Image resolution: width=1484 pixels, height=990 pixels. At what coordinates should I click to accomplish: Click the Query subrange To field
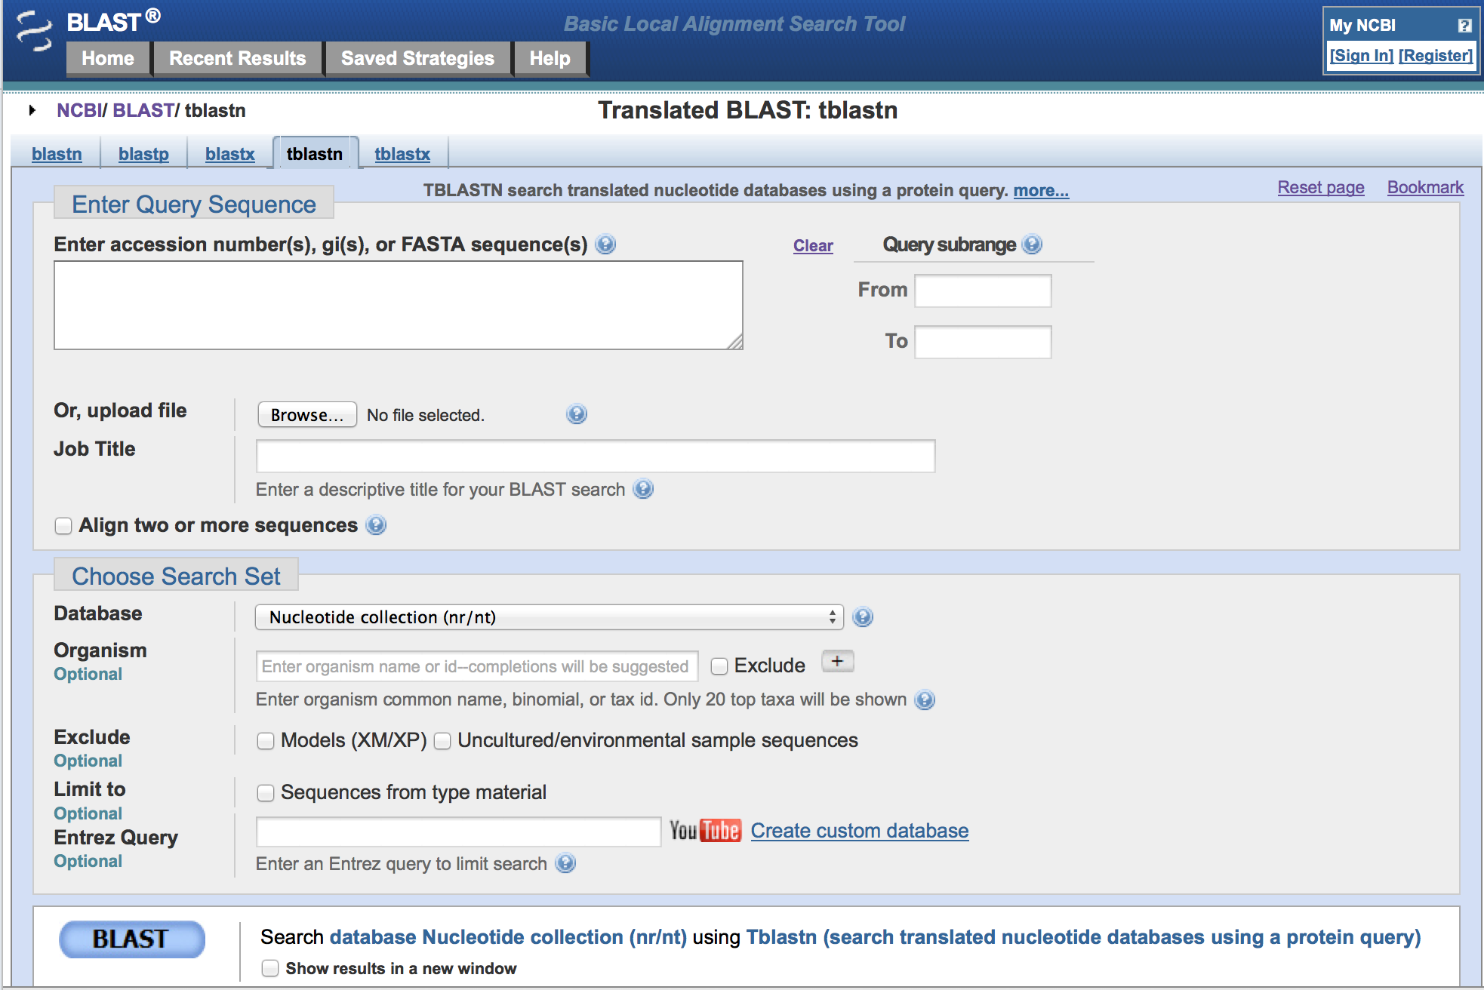pyautogui.click(x=983, y=342)
